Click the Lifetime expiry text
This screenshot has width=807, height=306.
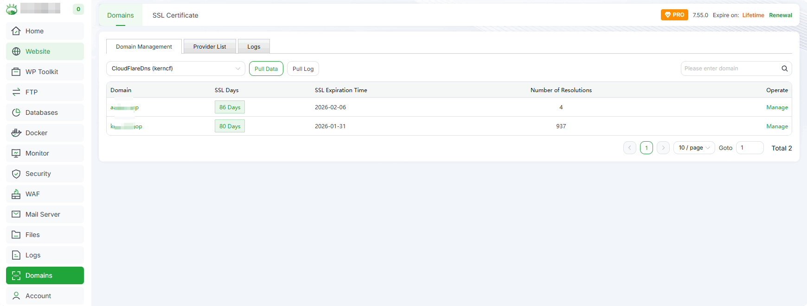coord(753,15)
